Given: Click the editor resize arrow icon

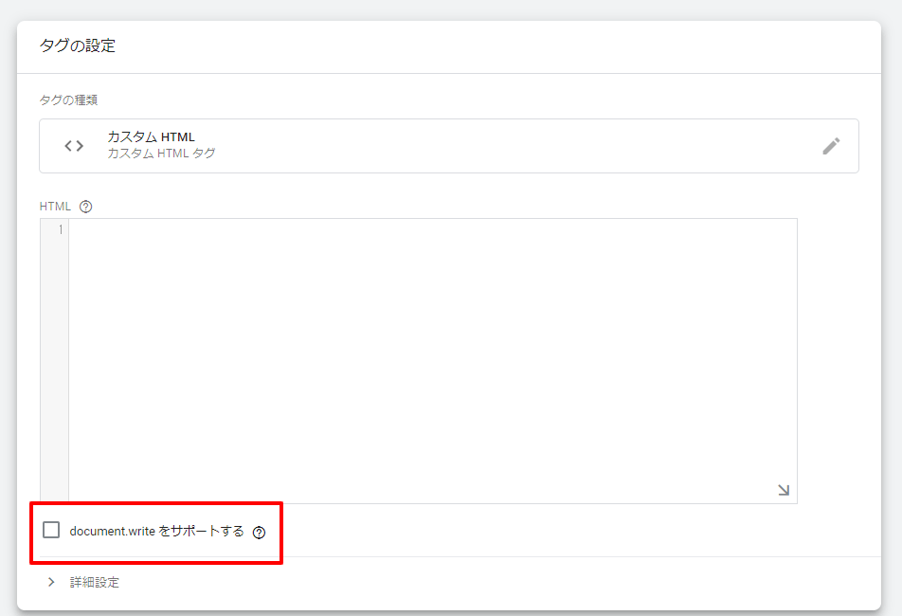Looking at the screenshot, I should click(784, 490).
